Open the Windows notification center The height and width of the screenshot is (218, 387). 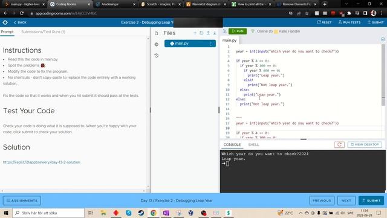(379, 213)
